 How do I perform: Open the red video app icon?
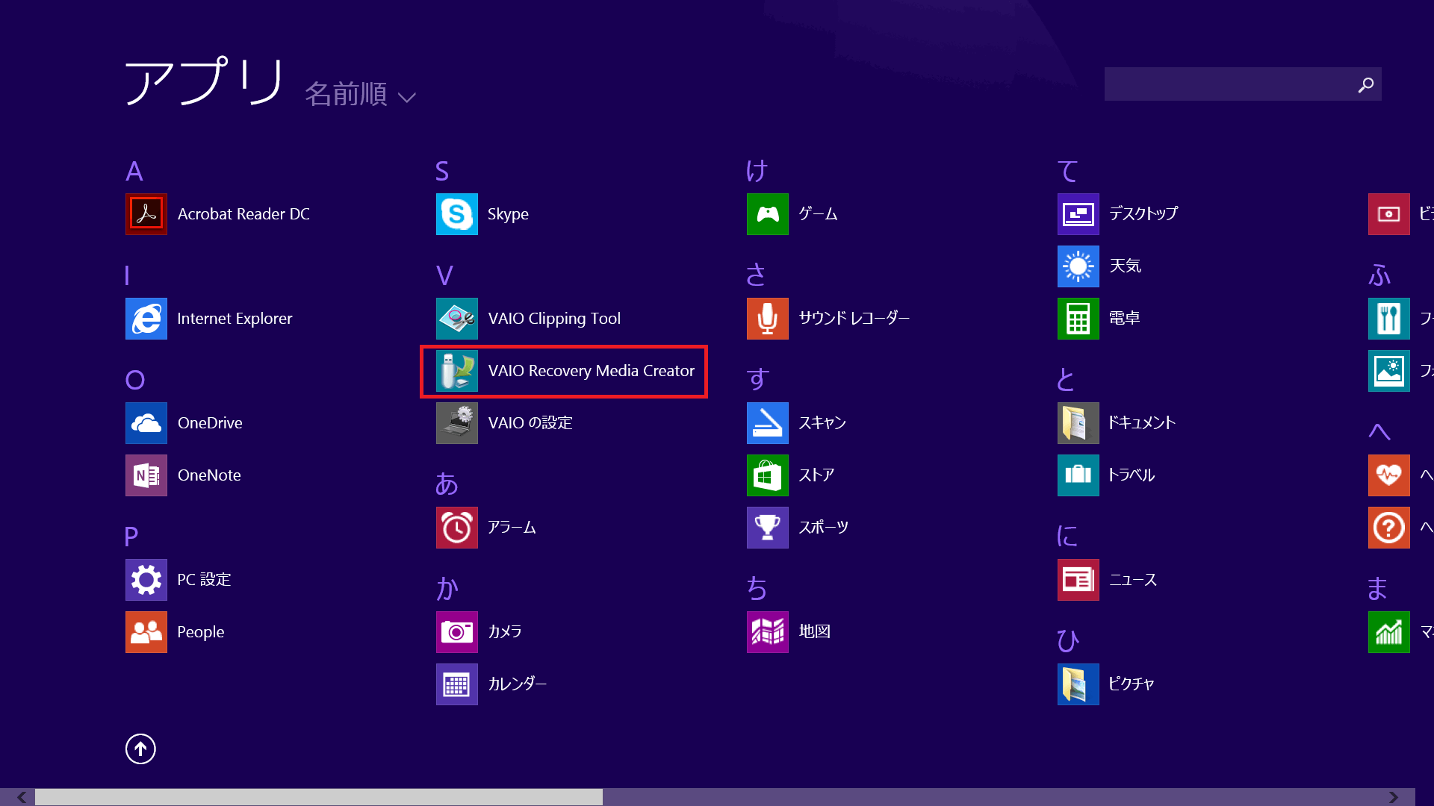click(1389, 214)
